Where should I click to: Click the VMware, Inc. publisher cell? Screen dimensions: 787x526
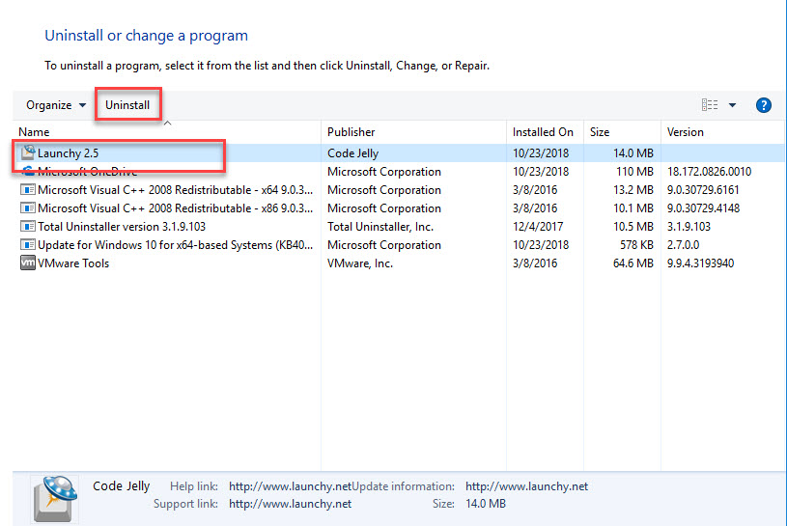[360, 263]
